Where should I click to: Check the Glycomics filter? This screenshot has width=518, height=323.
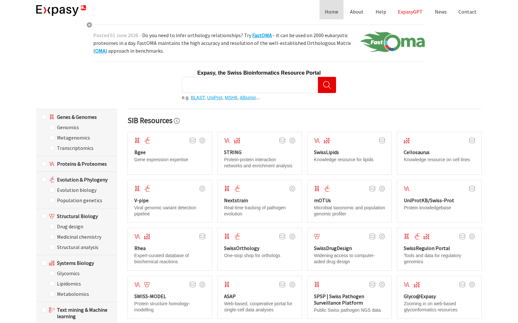(x=52, y=273)
